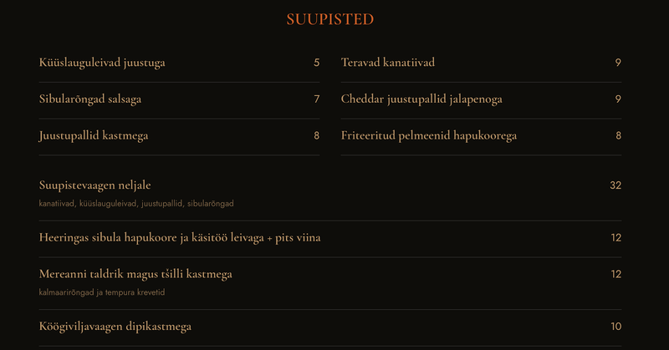Click price 9 for Teravad kanatiivad
Viewport: 669px width, 350px height.
point(618,63)
